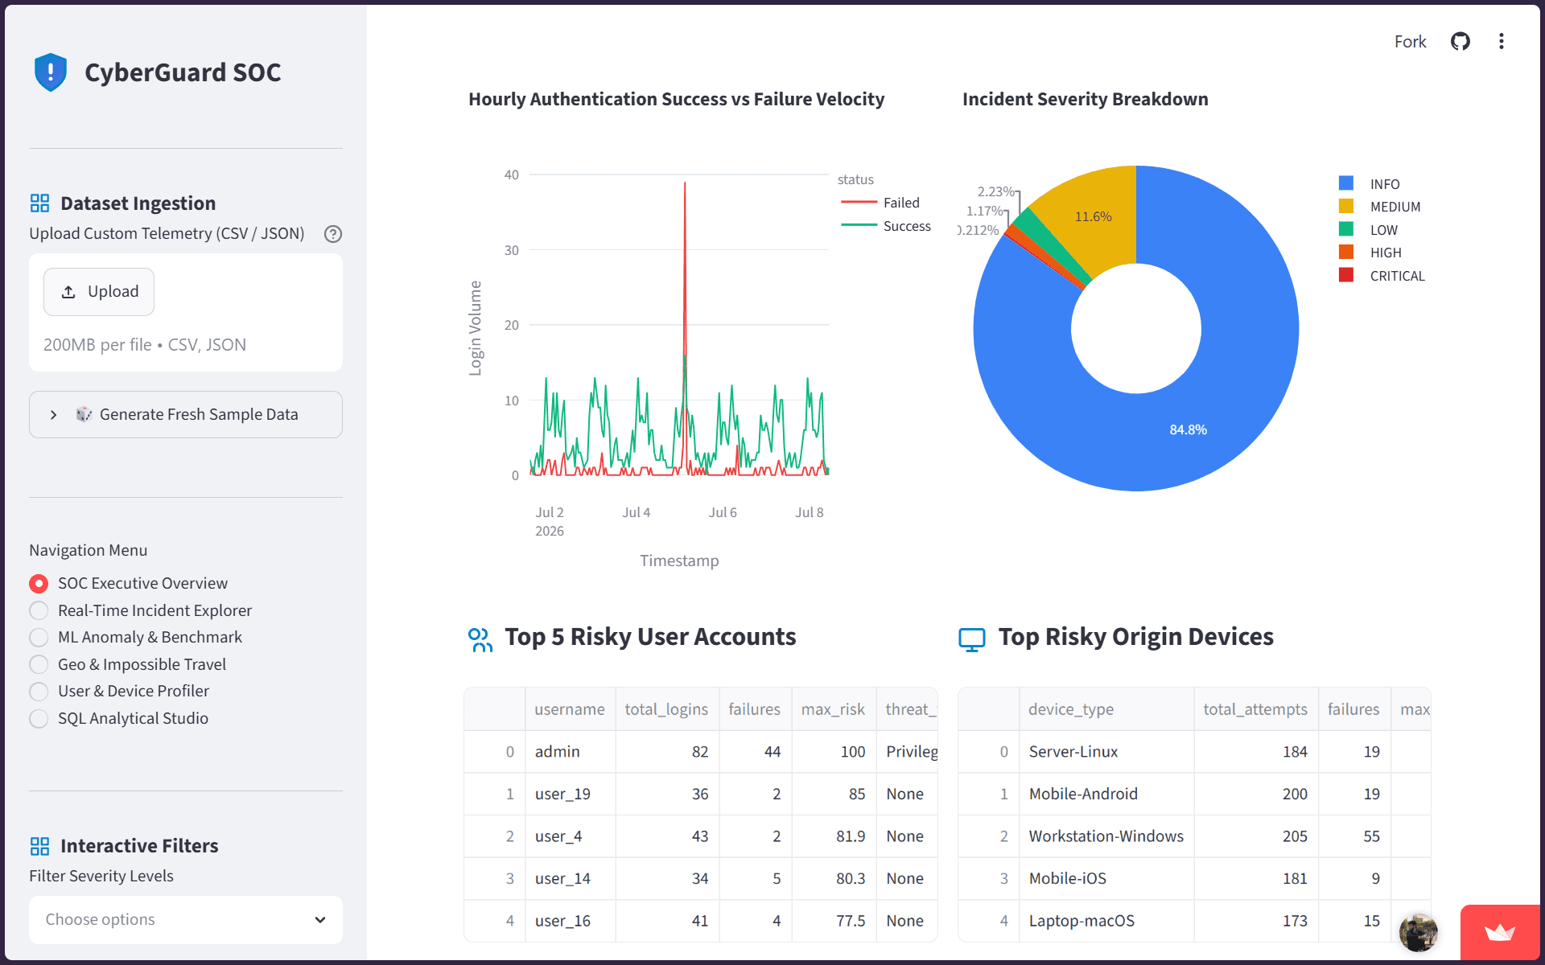Click the Server-Linux device cell
The height and width of the screenshot is (965, 1545).
[1106, 752]
